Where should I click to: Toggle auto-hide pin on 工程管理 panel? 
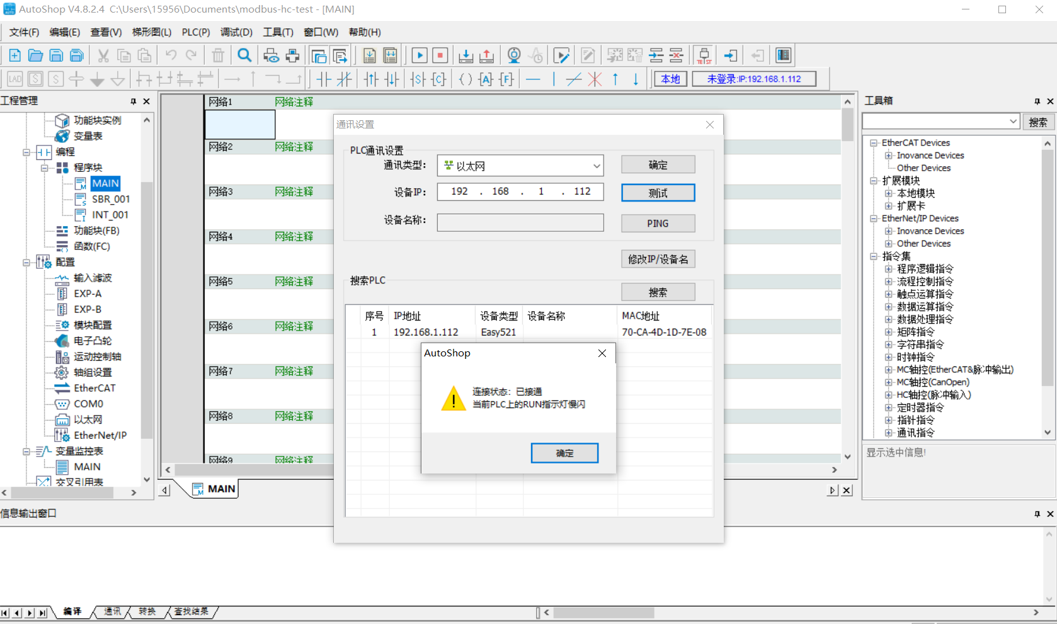click(132, 101)
